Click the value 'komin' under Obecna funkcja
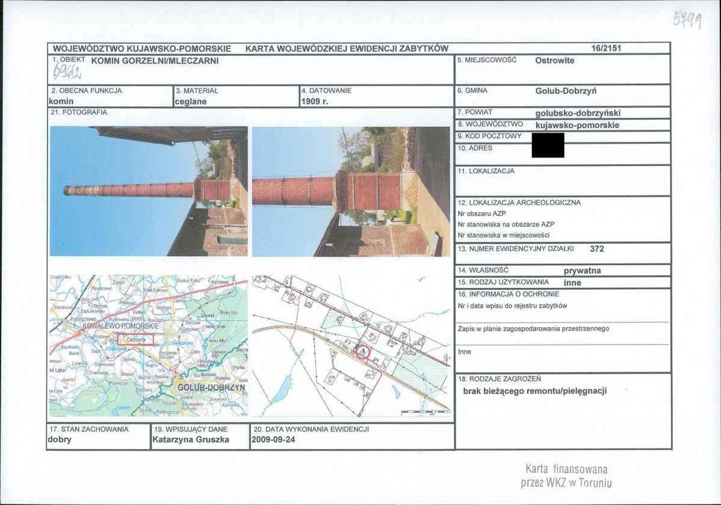721x505 pixels. tap(61, 102)
